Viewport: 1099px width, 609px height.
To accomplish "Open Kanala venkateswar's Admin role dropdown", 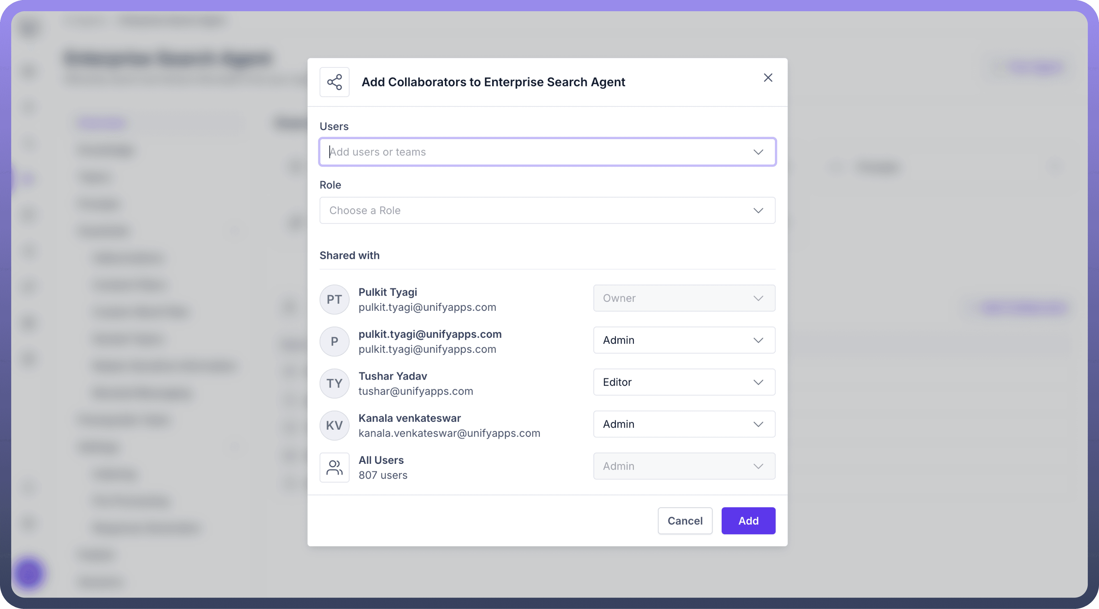I will coord(684,424).
